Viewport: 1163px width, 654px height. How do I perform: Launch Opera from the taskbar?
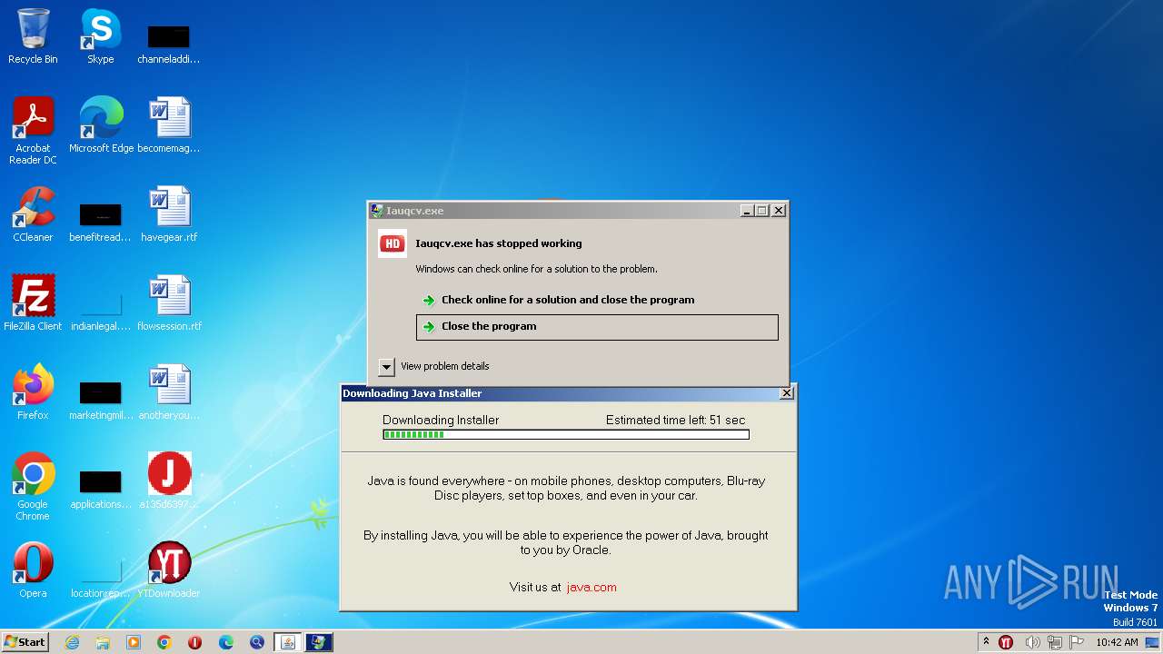click(194, 642)
